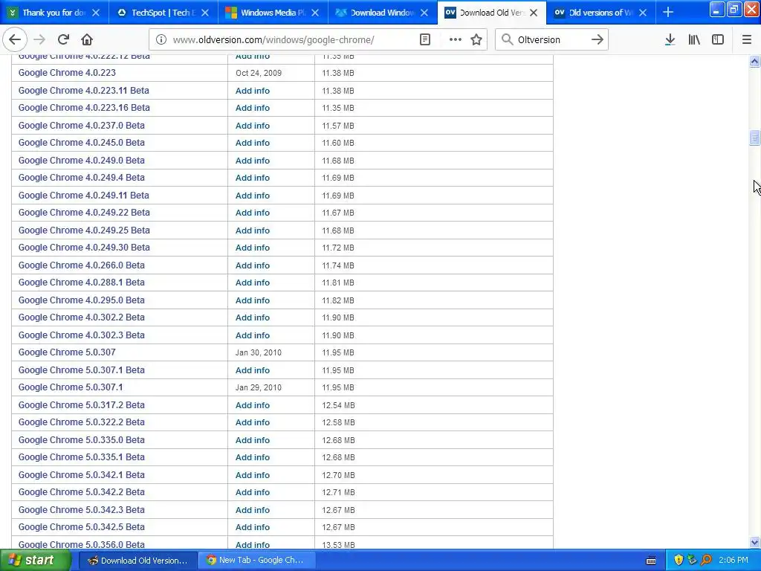Image resolution: width=761 pixels, height=571 pixels.
Task: Open the Windows Start menu
Action: click(35, 561)
